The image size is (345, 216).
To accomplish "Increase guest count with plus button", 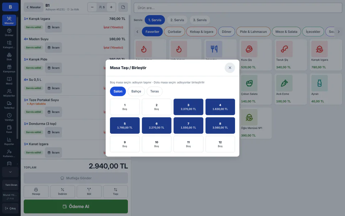I will pos(111,7).
